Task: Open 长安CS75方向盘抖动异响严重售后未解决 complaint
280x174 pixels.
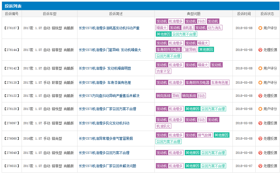Action: [x=109, y=96]
